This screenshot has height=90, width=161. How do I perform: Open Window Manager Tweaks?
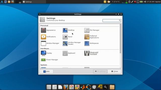click(x=72, y=43)
